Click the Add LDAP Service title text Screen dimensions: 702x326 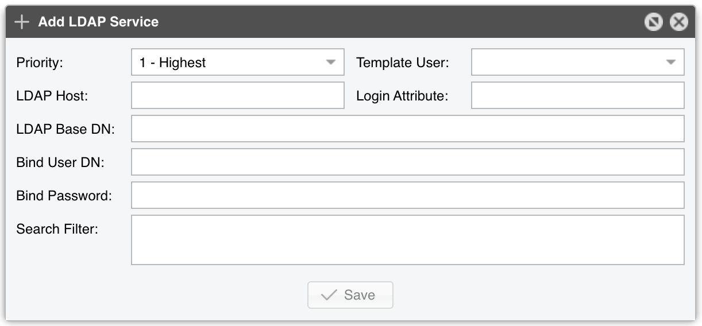(98, 22)
